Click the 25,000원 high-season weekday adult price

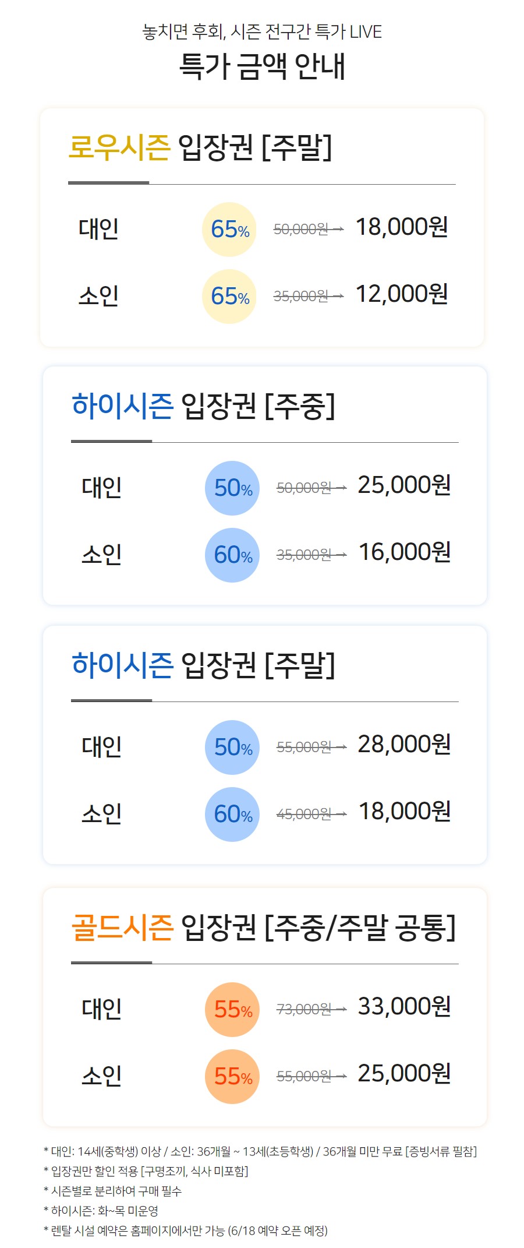pyautogui.click(x=405, y=485)
